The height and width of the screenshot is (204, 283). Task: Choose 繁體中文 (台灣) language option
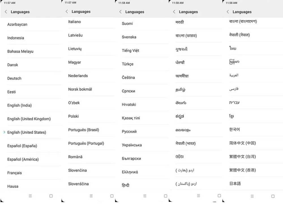(x=242, y=157)
